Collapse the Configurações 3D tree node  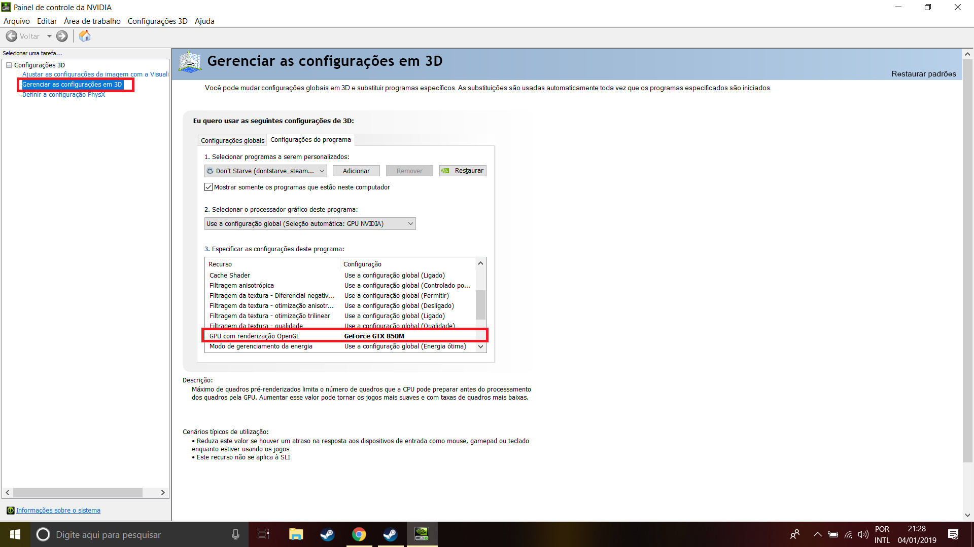pos(9,65)
